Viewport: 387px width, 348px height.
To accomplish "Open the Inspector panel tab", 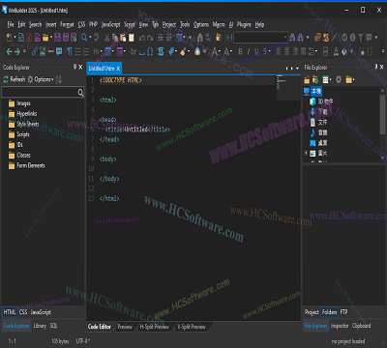I will 340,326.
